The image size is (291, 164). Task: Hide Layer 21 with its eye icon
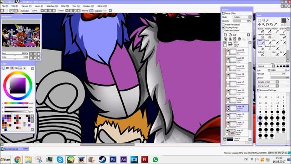(228, 50)
